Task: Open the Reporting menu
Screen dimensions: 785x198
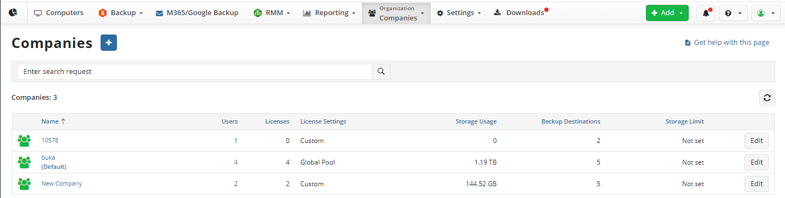Action: coord(328,13)
